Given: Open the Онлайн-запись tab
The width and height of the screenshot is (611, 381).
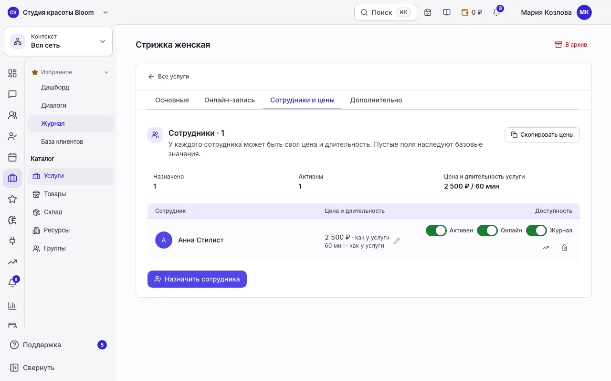Looking at the screenshot, I should (230, 100).
